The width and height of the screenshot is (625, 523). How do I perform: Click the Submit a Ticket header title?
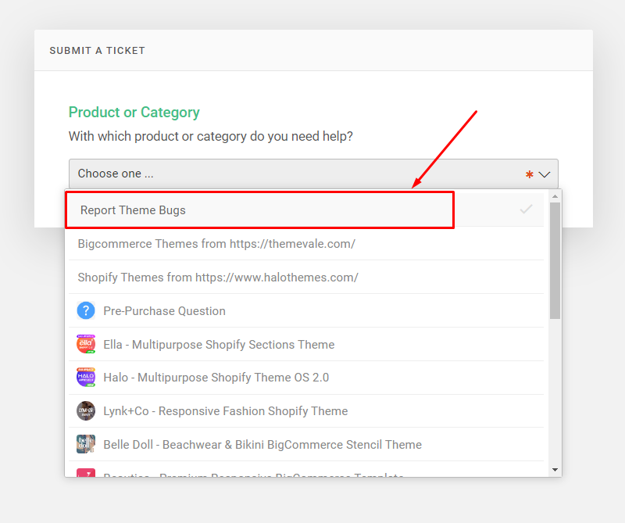tap(97, 51)
